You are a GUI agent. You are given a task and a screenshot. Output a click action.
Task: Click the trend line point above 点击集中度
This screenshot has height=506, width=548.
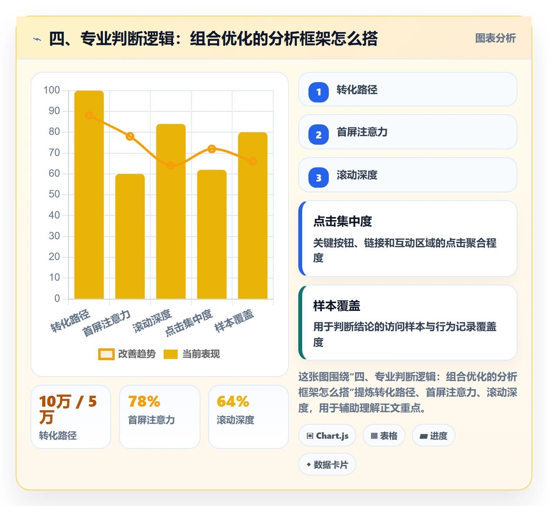212,149
